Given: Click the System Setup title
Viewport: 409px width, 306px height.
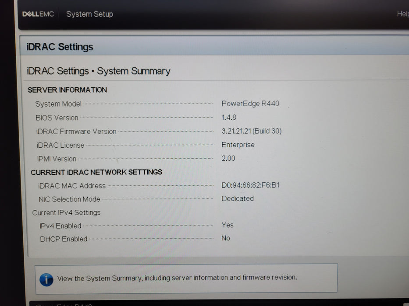Looking at the screenshot, I should point(89,14).
